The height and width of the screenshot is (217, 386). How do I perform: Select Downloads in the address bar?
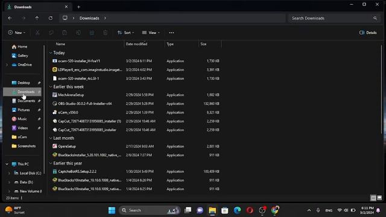tap(89, 18)
